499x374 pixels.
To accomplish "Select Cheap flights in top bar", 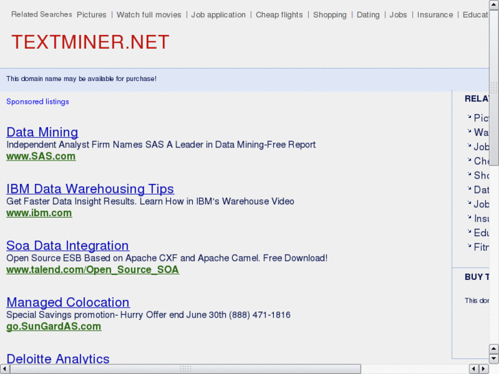I will (x=279, y=14).
